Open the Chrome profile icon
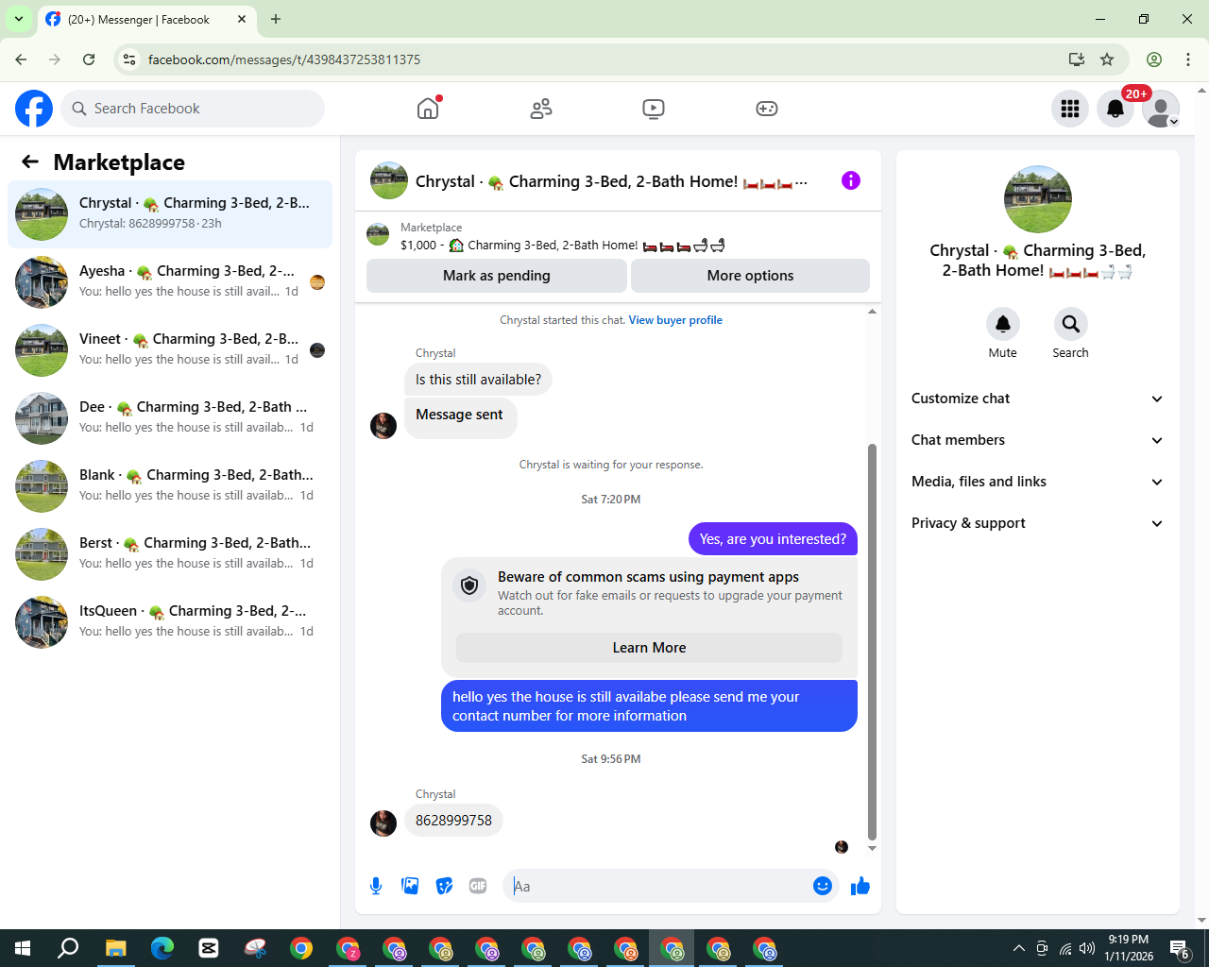The image size is (1209, 967). [1154, 59]
